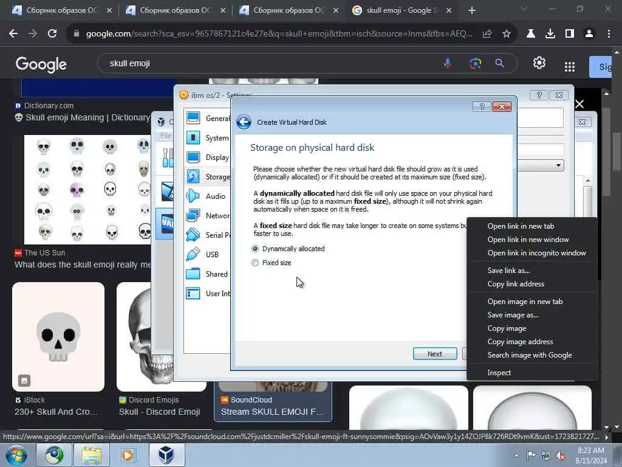Click the magnifier search button
Image resolution: width=622 pixels, height=467 pixels.
(499, 63)
